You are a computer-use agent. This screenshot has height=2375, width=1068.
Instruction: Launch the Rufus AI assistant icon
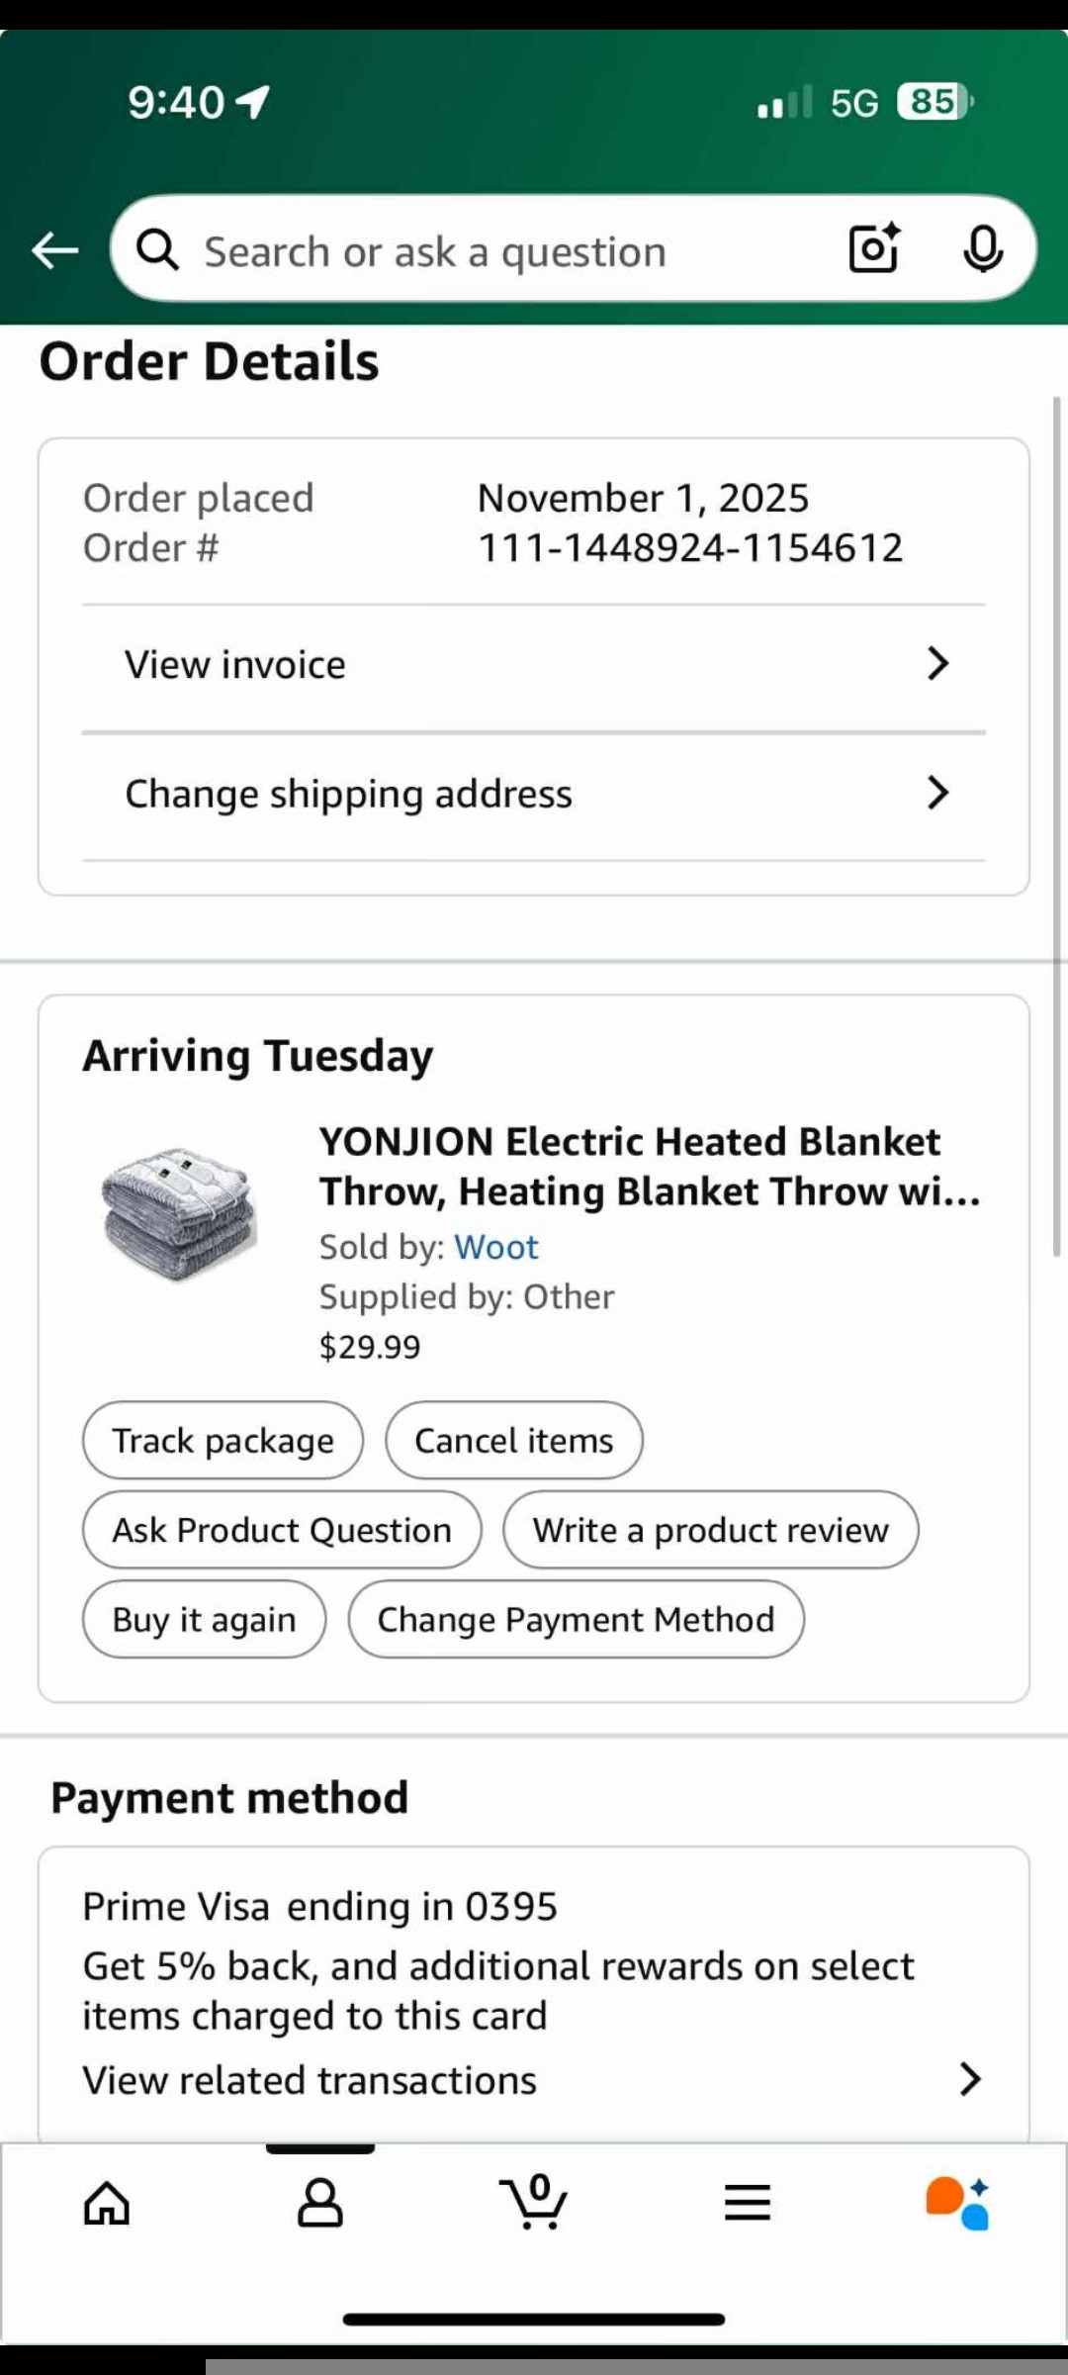click(957, 2203)
